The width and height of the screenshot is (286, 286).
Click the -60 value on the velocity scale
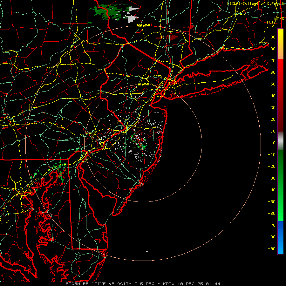[272, 214]
